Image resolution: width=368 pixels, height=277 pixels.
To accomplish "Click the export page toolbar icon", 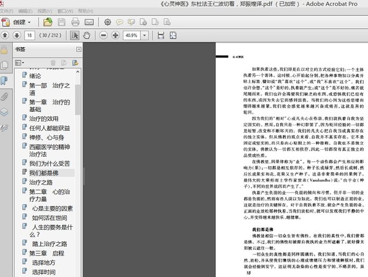I will [x=155, y=22].
